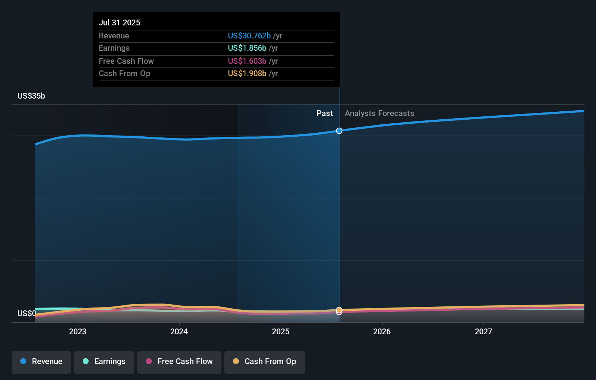Click the Cash From Op row label in tooltip
The image size is (596, 380).
tap(124, 73)
